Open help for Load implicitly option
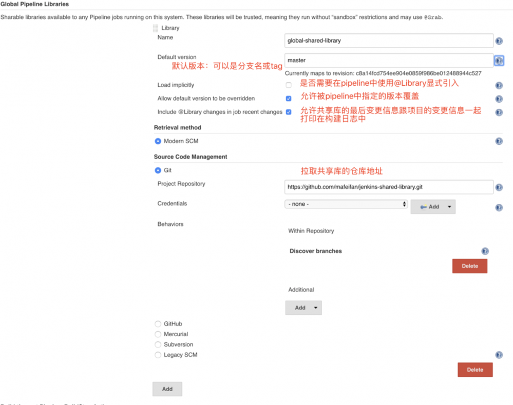Image resolution: width=513 pixels, height=405 pixels. click(x=499, y=86)
